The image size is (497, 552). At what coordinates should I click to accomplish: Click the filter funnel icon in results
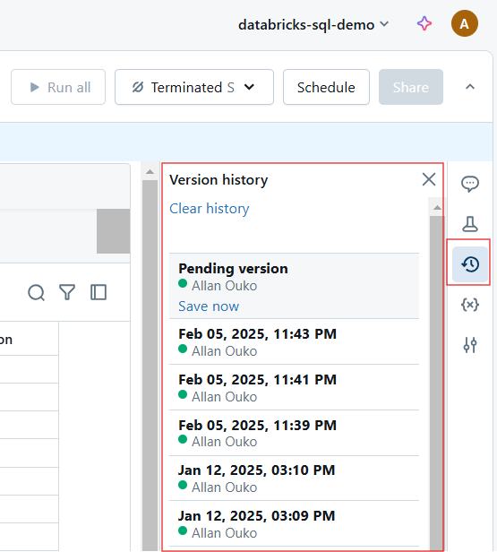67,292
